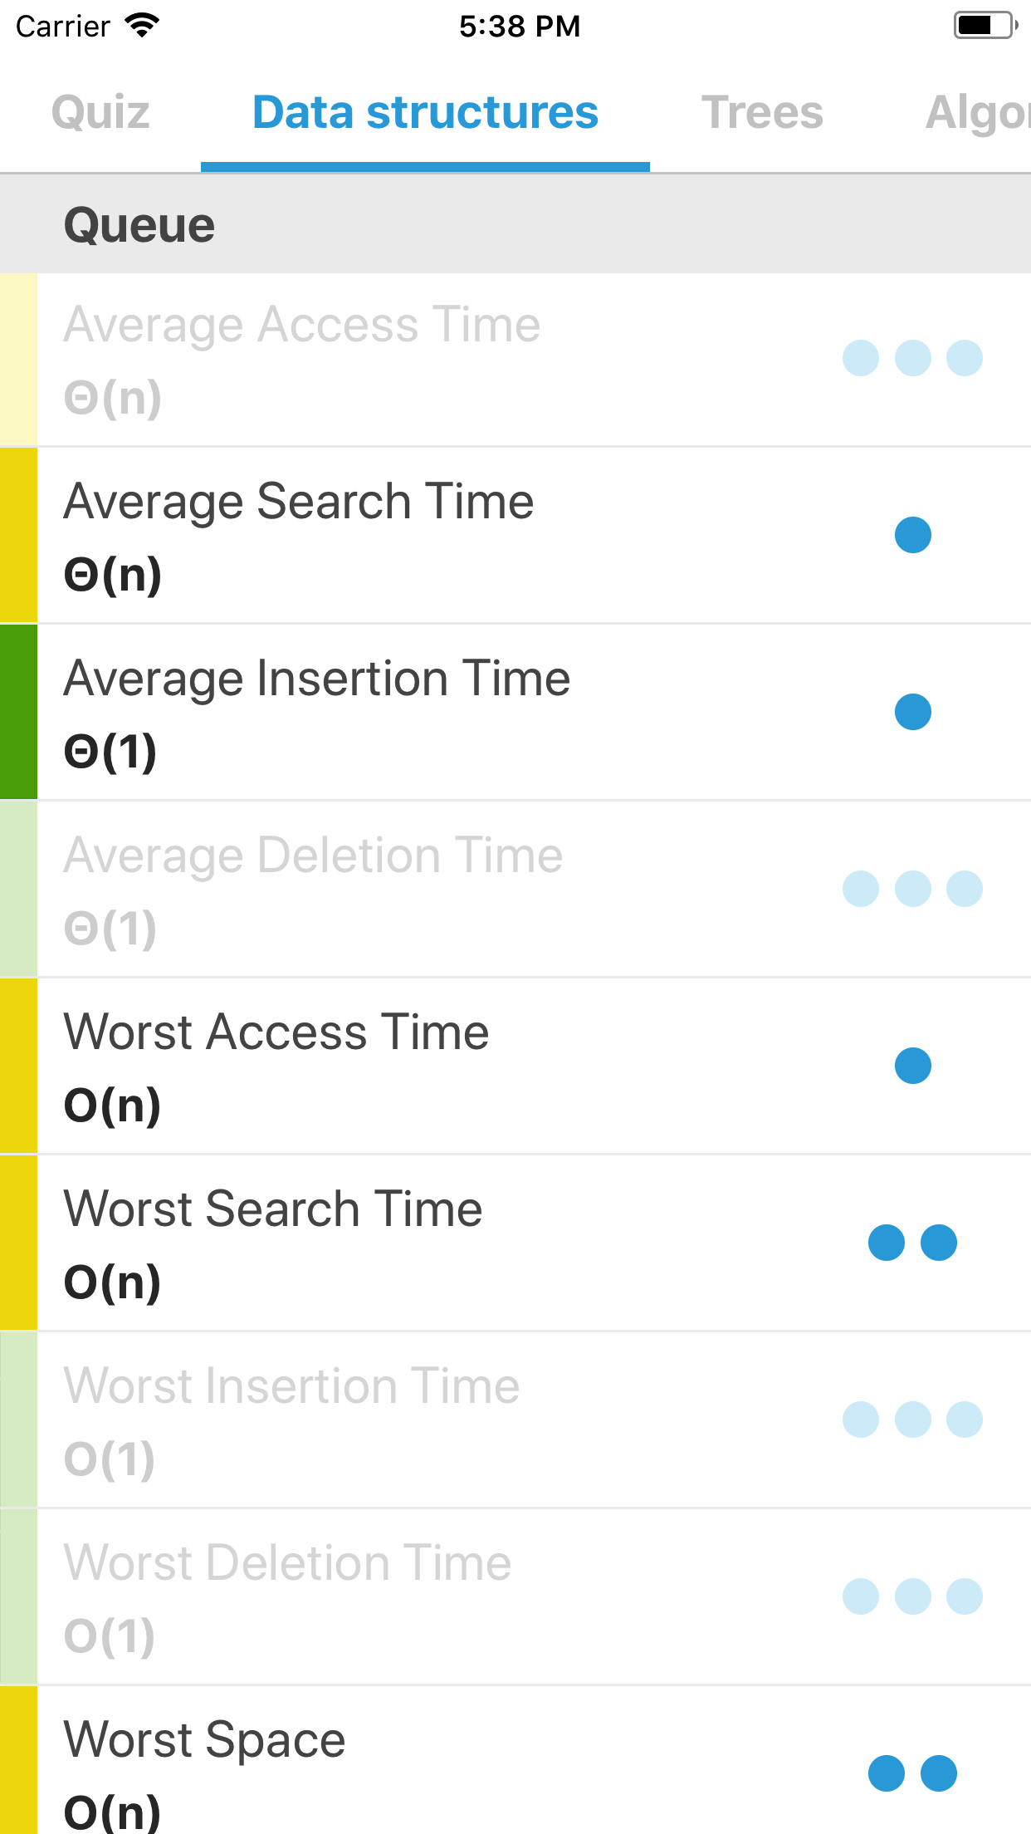The height and width of the screenshot is (1834, 1031).
Task: Click the dot indicator for Worst Access Time
Action: point(912,1066)
